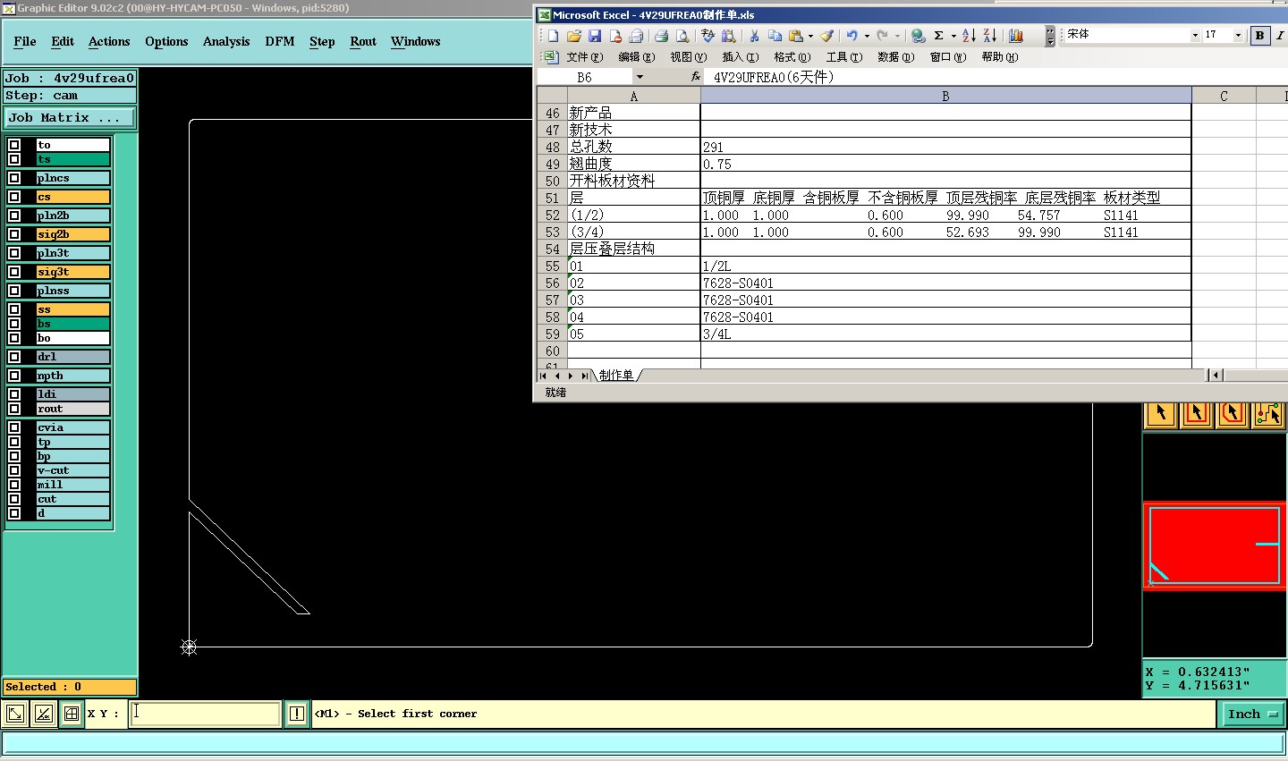Expand Excel toolbar options chevron
This screenshot has height=761, width=1288.
coord(1050,36)
